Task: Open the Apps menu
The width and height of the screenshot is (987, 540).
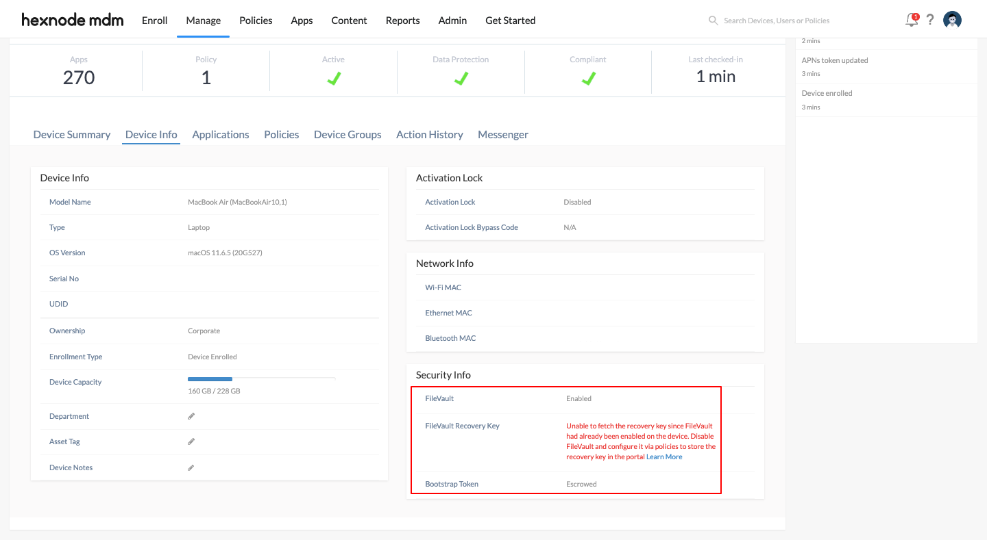Action: click(302, 21)
